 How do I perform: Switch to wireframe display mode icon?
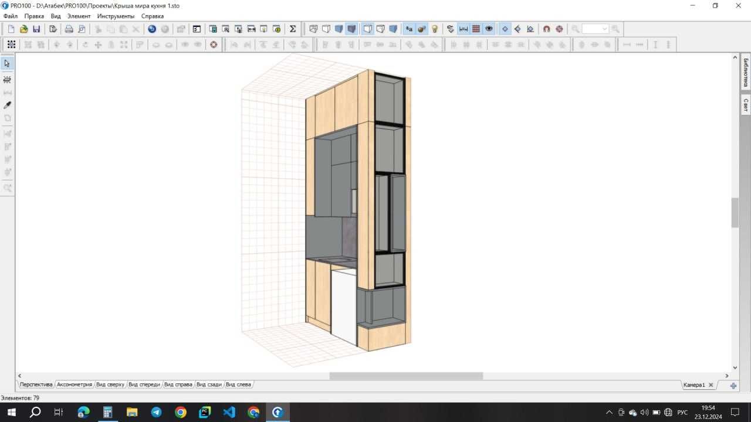click(313, 29)
